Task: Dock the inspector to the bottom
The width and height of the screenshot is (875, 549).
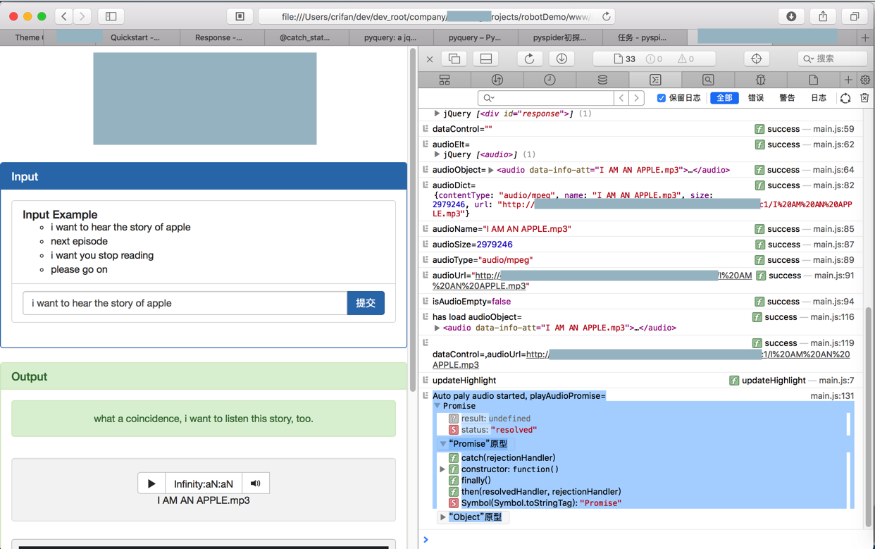Action: point(486,58)
